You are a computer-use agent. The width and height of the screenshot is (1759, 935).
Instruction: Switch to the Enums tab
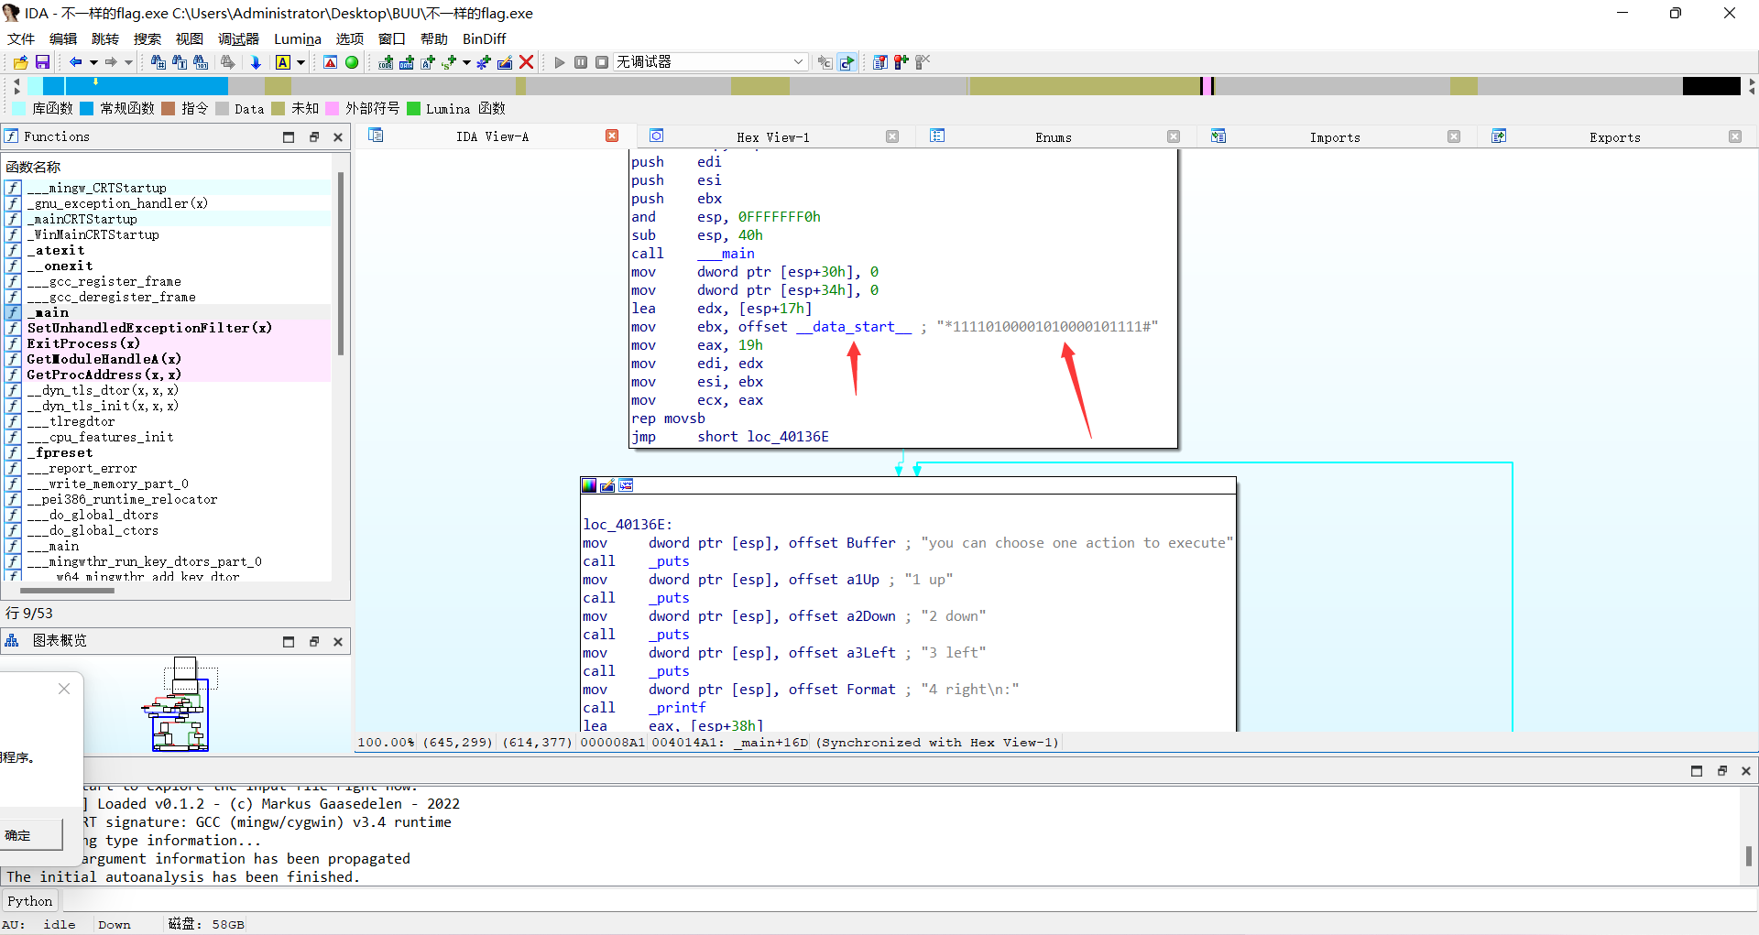(1053, 136)
